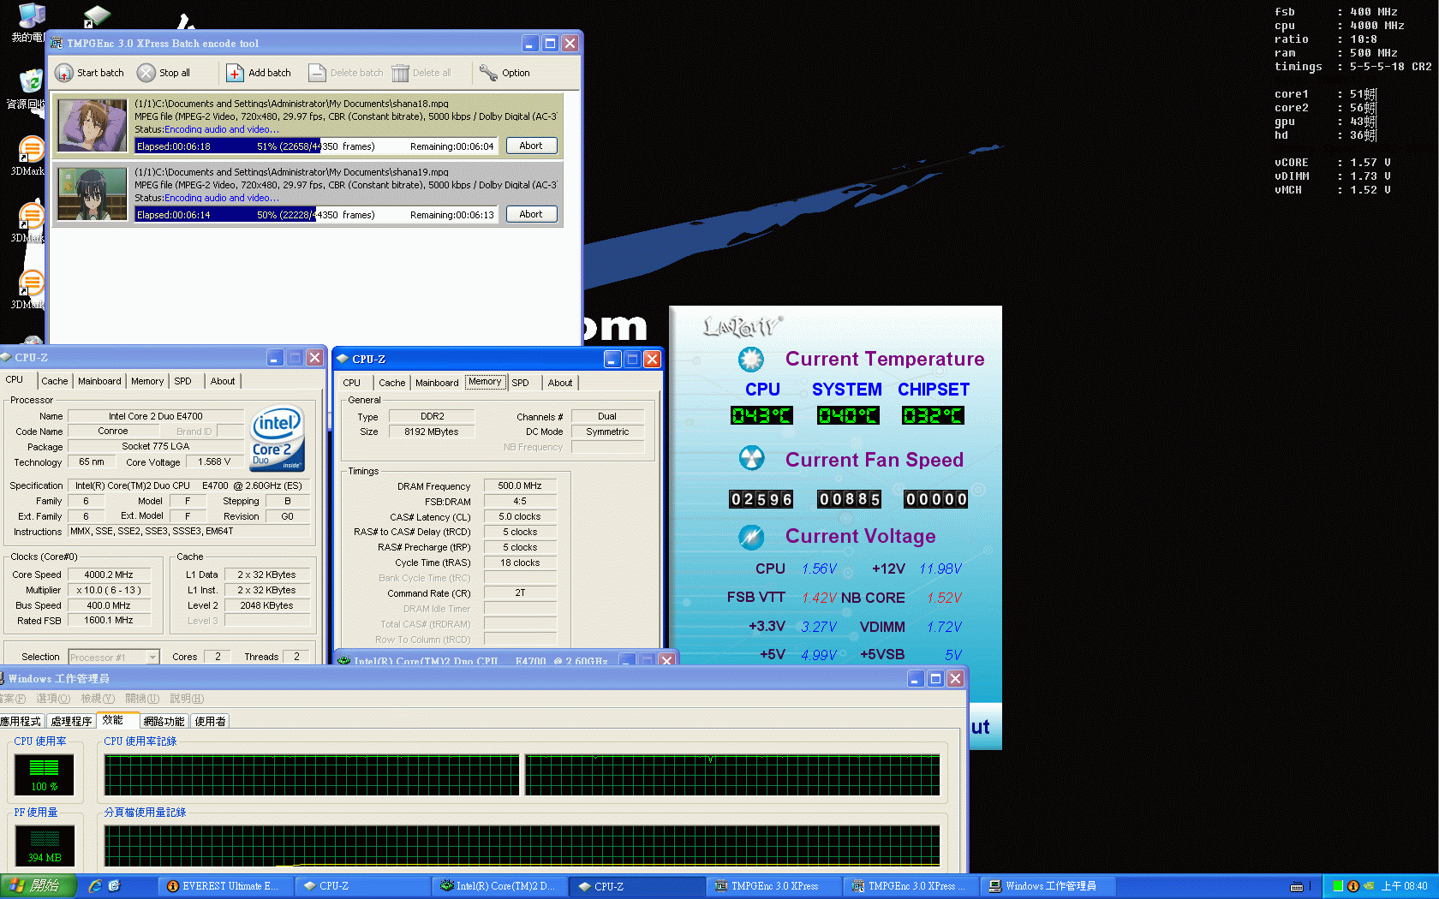Click the greyed Delete batch button
The height and width of the screenshot is (899, 1439).
346,73
